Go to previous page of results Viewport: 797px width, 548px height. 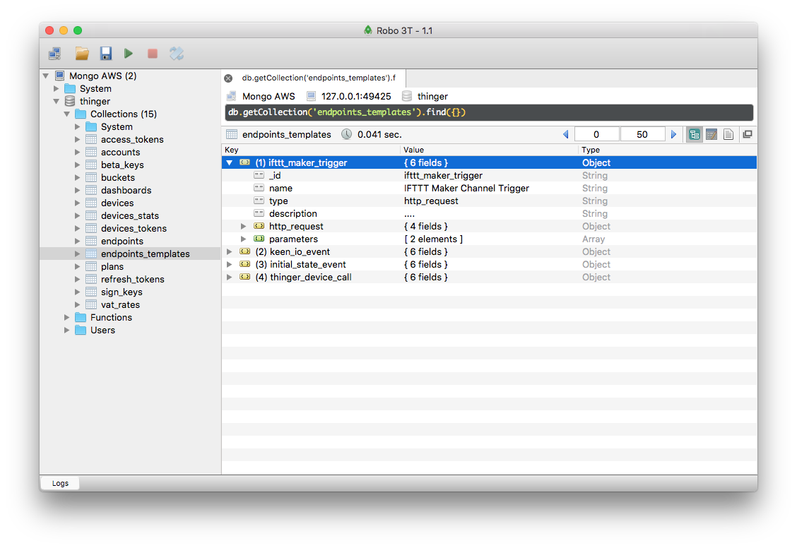(566, 134)
